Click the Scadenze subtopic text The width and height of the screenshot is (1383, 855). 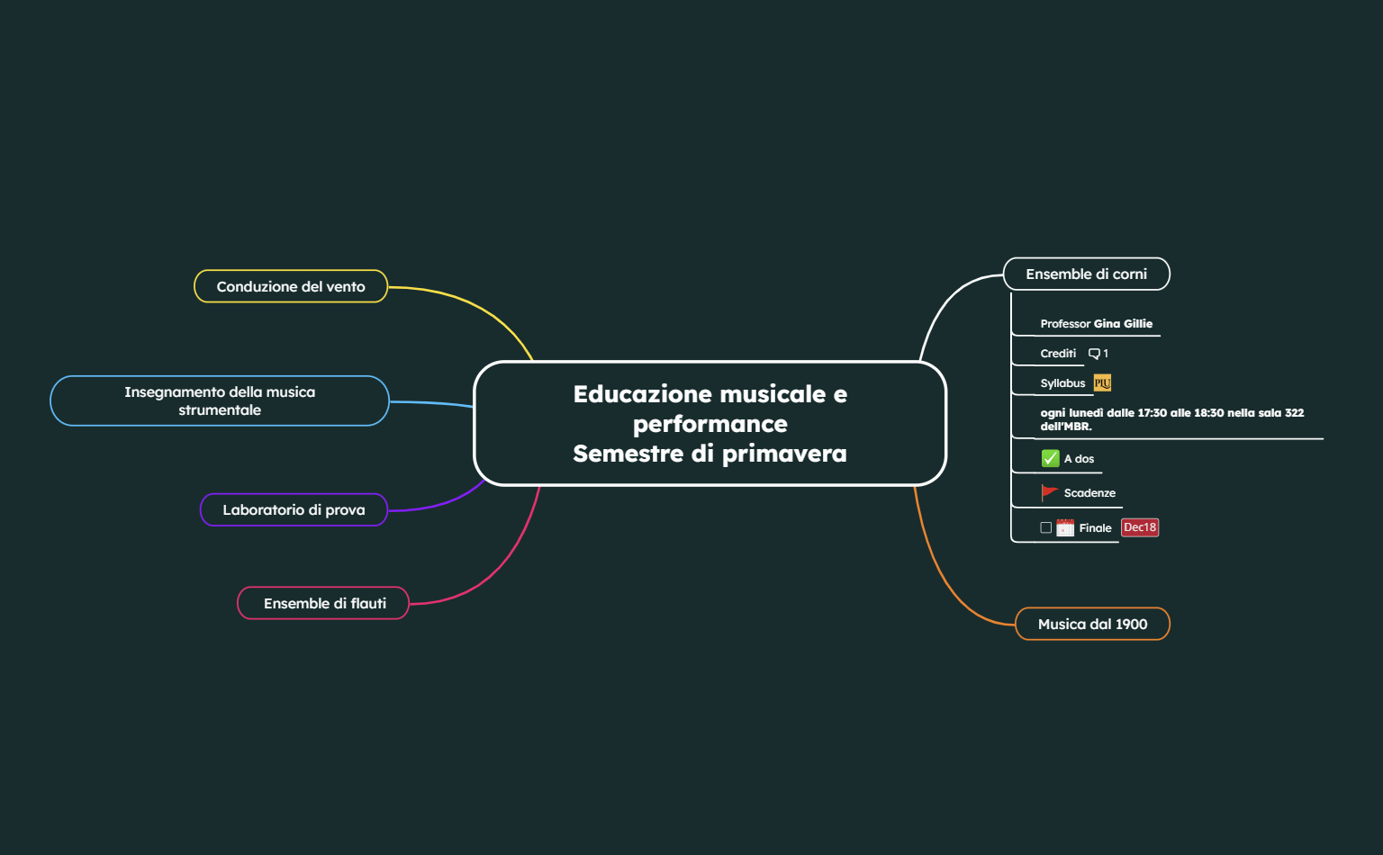1089,493
